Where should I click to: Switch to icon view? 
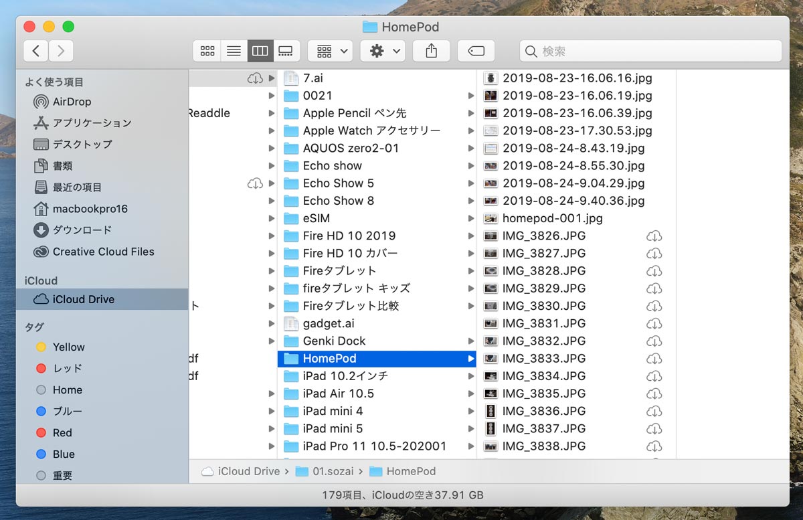[x=207, y=51]
